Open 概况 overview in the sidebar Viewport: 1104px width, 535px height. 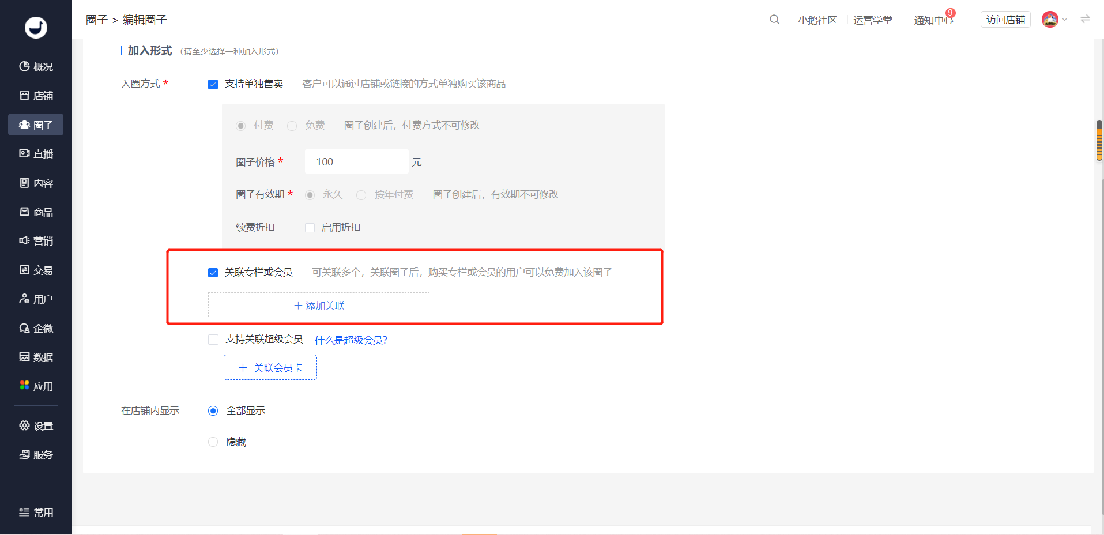[36, 67]
